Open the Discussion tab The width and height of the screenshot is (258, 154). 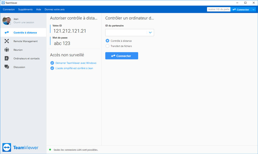23,67
